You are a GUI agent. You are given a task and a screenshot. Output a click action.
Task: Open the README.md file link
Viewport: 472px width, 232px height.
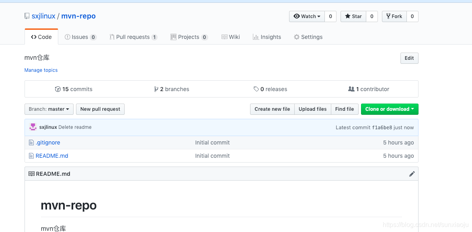tap(52, 156)
